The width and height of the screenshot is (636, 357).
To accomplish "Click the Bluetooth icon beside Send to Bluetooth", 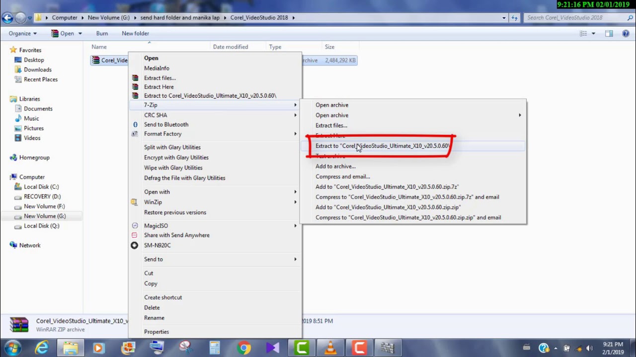I will [135, 124].
